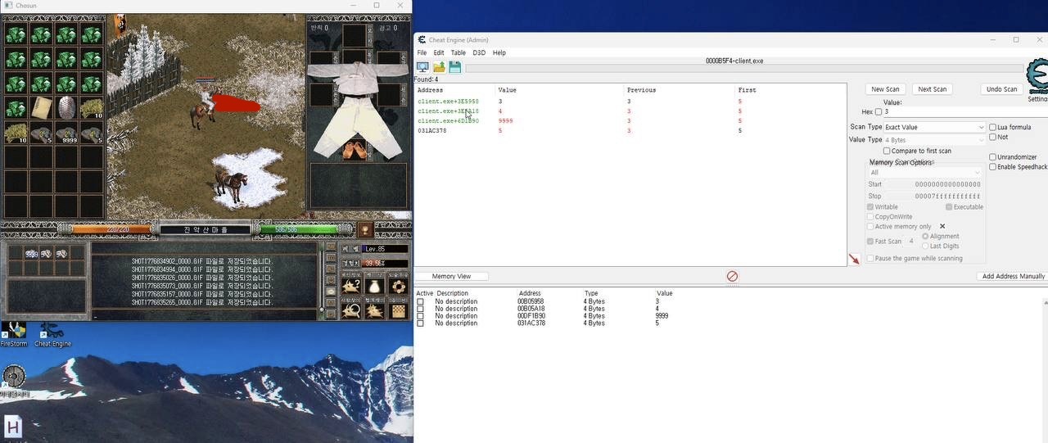Open the Help menu
Viewport: 1048px width, 443px height.
pyautogui.click(x=499, y=52)
